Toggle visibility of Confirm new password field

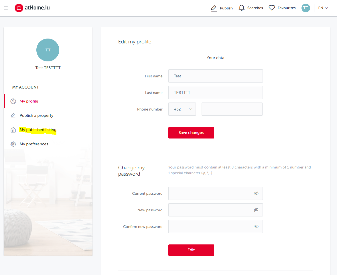[x=256, y=226]
